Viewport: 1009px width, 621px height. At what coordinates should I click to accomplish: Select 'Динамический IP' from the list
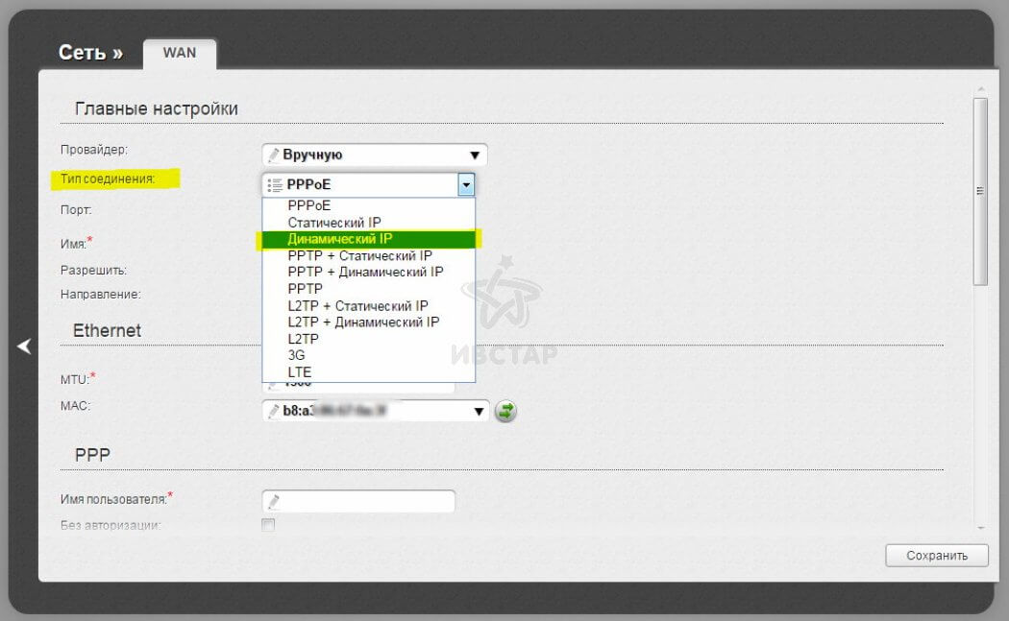pyautogui.click(x=340, y=239)
